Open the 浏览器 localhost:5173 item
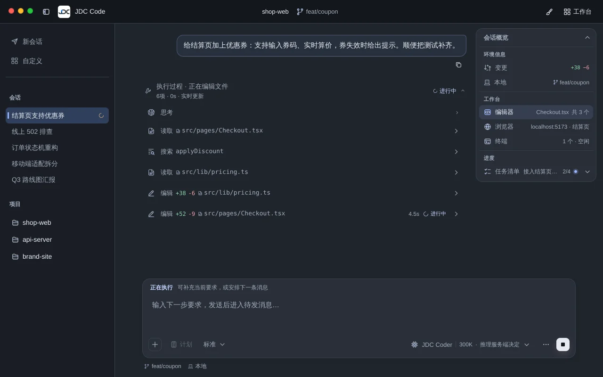Viewport: 603px width, 377px height. click(536, 127)
